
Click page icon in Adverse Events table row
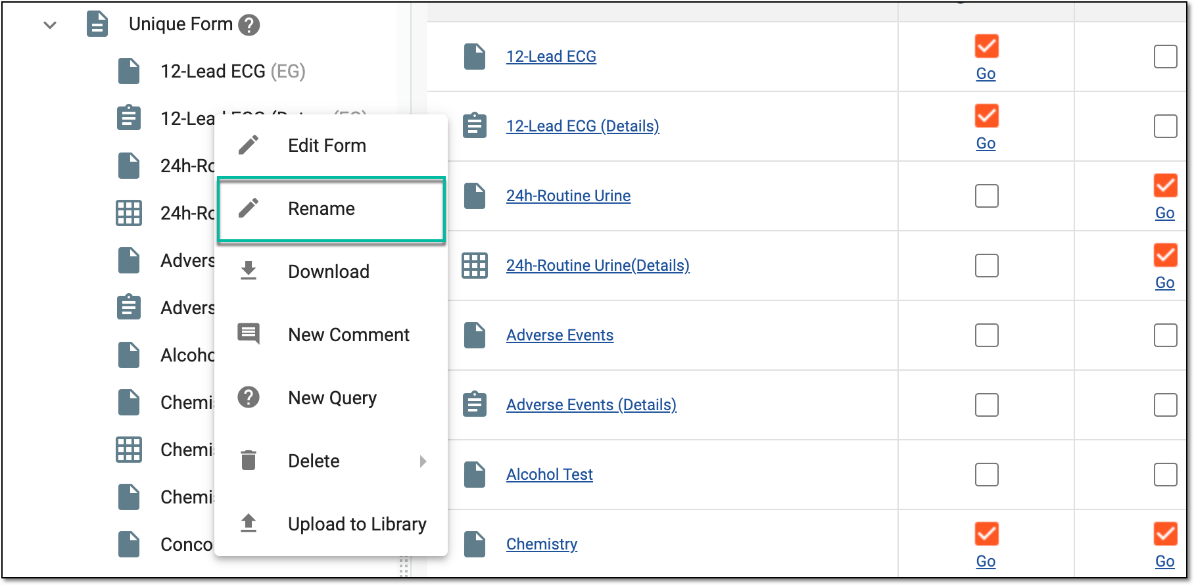click(475, 335)
